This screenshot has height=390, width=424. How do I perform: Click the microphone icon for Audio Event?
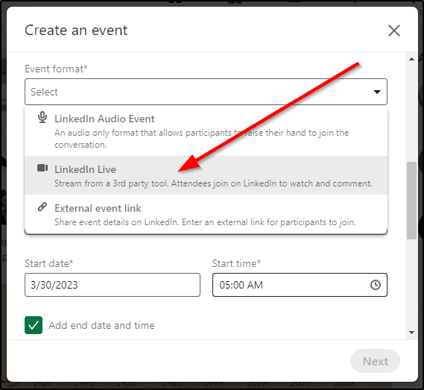(42, 117)
